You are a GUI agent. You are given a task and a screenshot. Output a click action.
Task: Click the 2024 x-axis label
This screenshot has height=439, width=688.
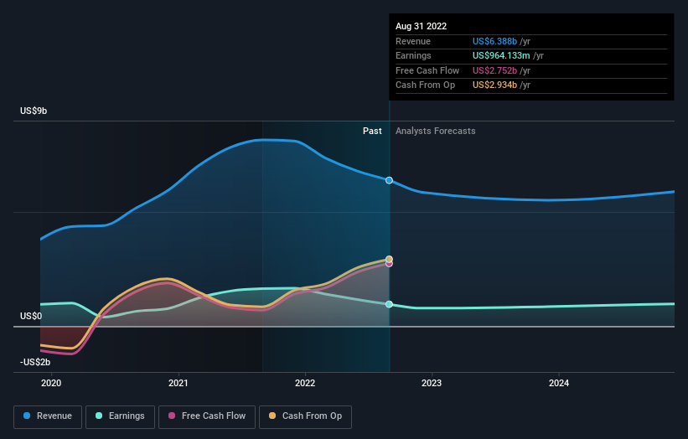coord(559,383)
